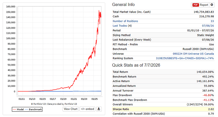Screen dimensions: 218x117
Task: Click the 07/06/26 last trades date
Action: point(208,26)
